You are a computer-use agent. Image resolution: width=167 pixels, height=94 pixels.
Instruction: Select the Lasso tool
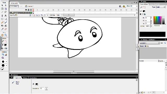(5, 12)
